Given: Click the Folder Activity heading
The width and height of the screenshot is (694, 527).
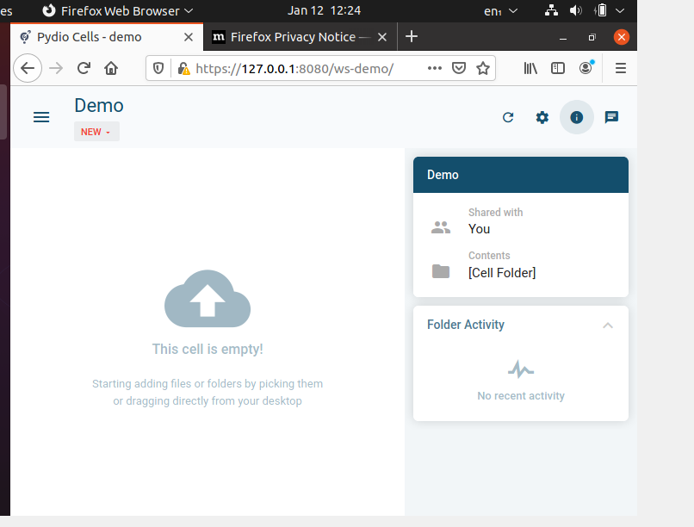Looking at the screenshot, I should [466, 325].
